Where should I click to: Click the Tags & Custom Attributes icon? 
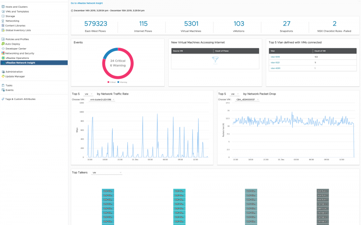pyautogui.click(x=3, y=99)
